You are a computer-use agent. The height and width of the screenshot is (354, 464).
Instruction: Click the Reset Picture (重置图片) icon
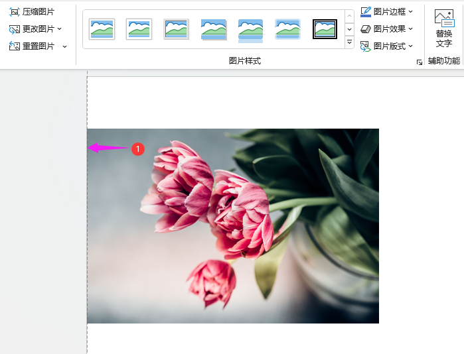point(14,46)
